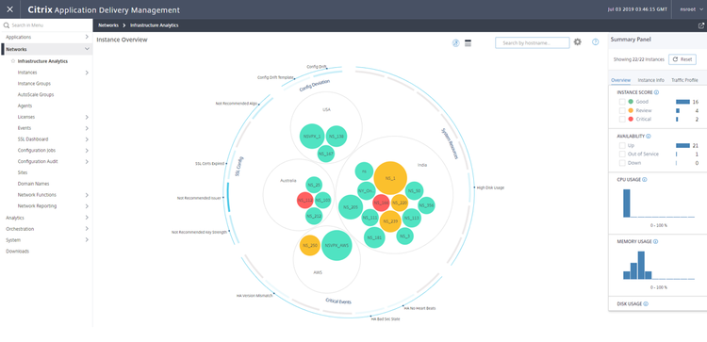This screenshot has width=707, height=342.
Task: Switch to circle pack view icon
Action: click(x=456, y=42)
